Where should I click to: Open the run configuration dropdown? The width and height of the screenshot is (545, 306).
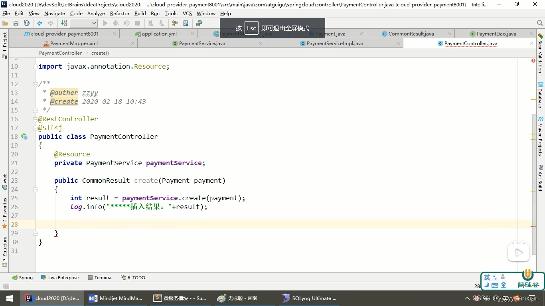tap(83, 23)
